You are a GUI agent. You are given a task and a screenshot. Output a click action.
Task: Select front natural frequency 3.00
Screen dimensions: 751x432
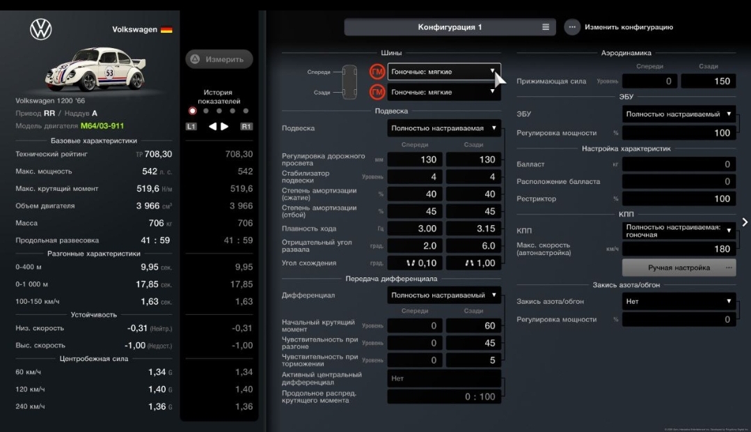point(416,229)
